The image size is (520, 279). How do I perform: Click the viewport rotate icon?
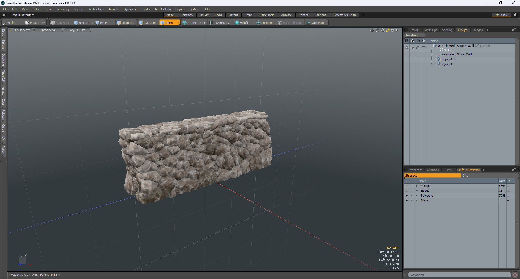pyautogui.click(x=378, y=30)
